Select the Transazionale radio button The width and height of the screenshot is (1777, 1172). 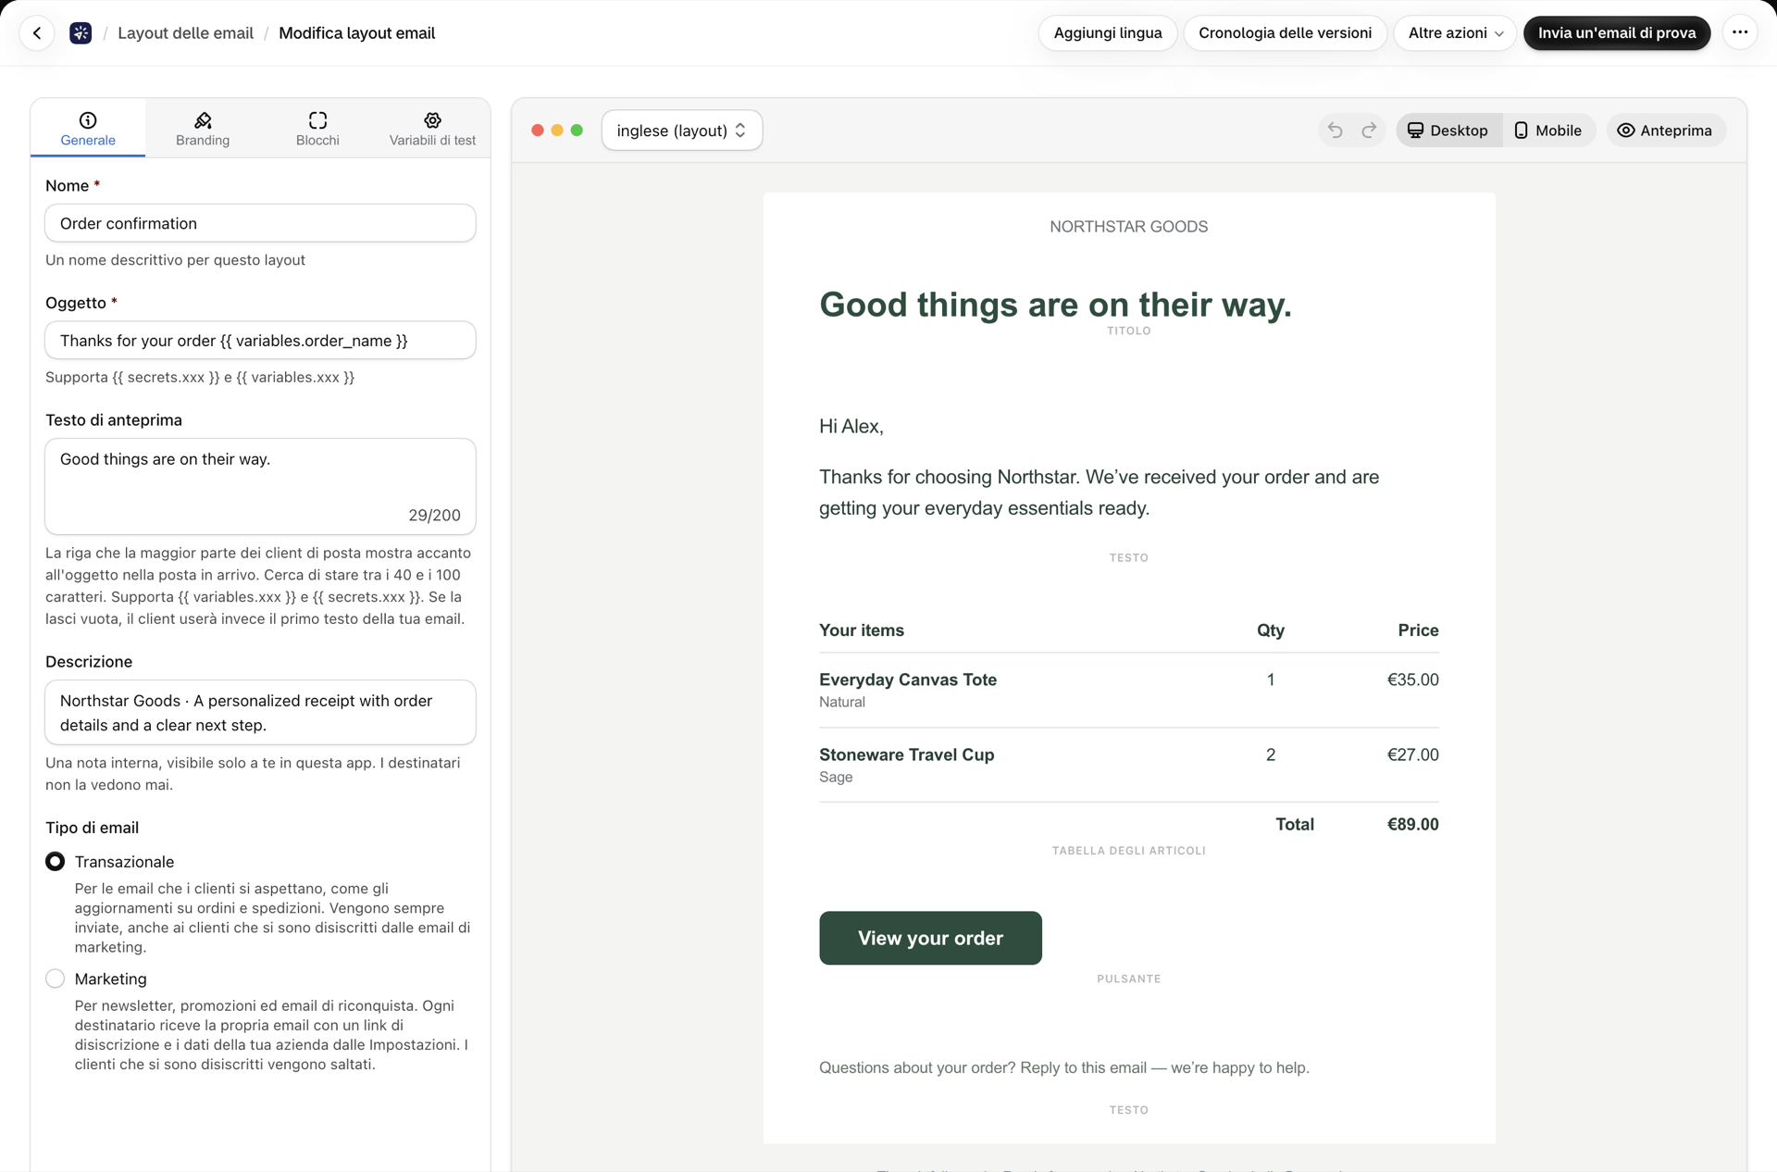point(56,862)
